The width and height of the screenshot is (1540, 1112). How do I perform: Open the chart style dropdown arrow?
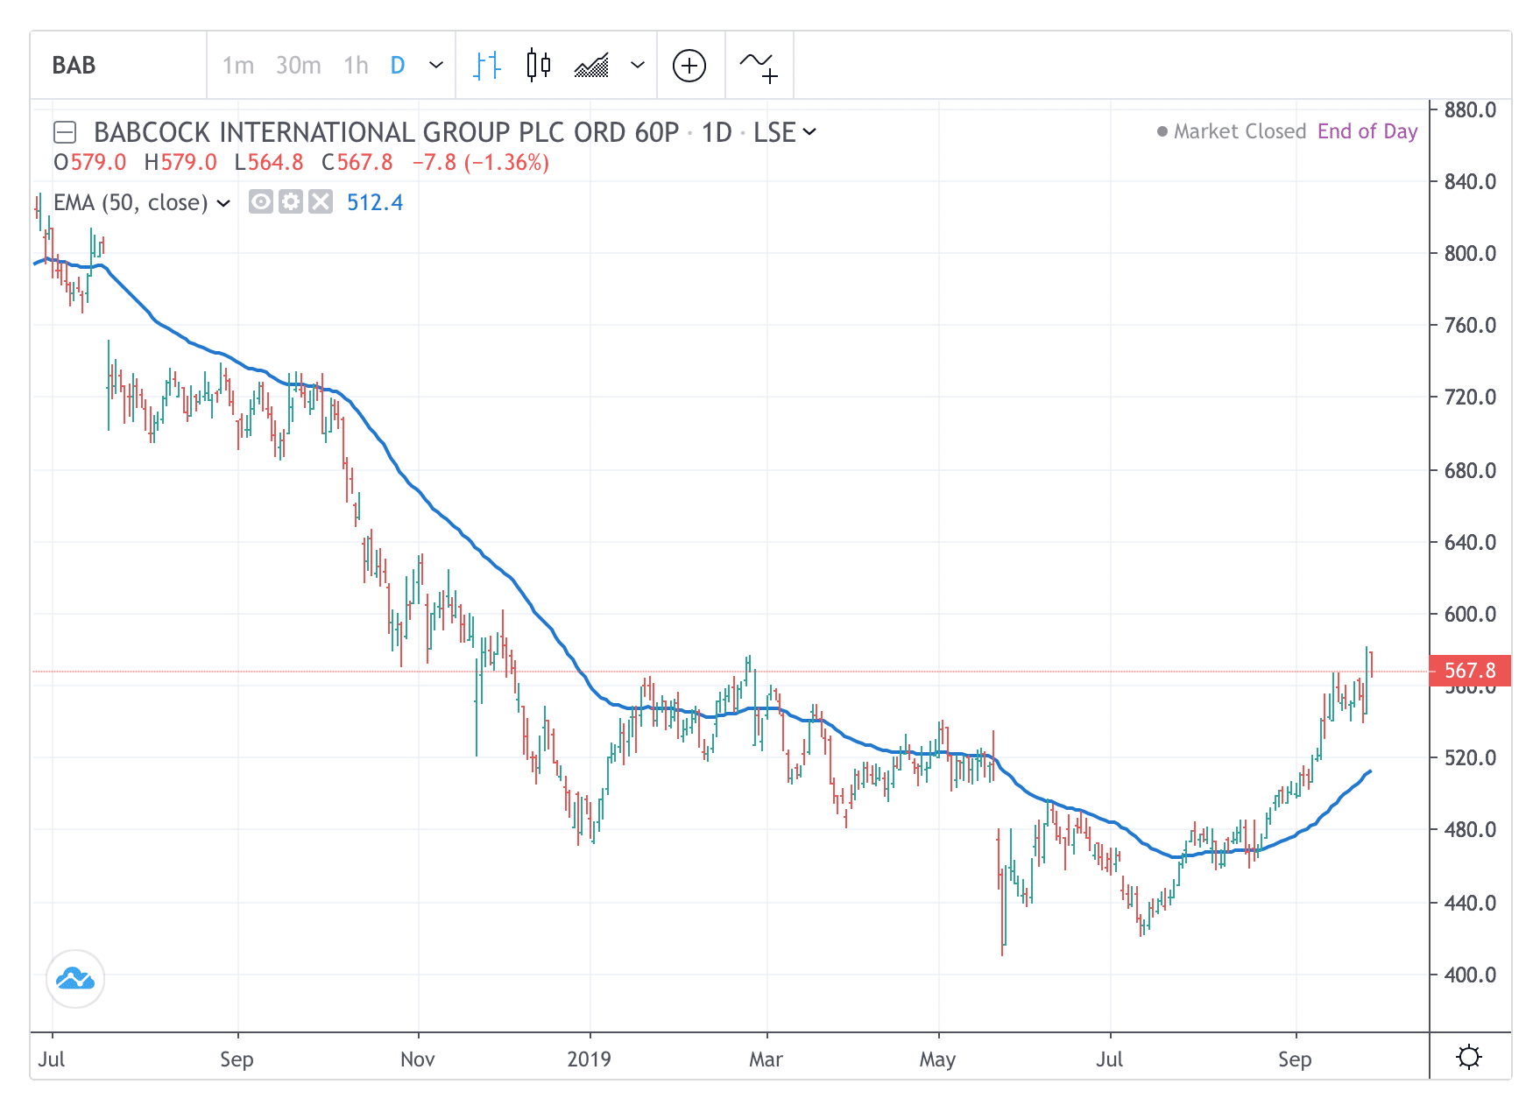click(638, 65)
